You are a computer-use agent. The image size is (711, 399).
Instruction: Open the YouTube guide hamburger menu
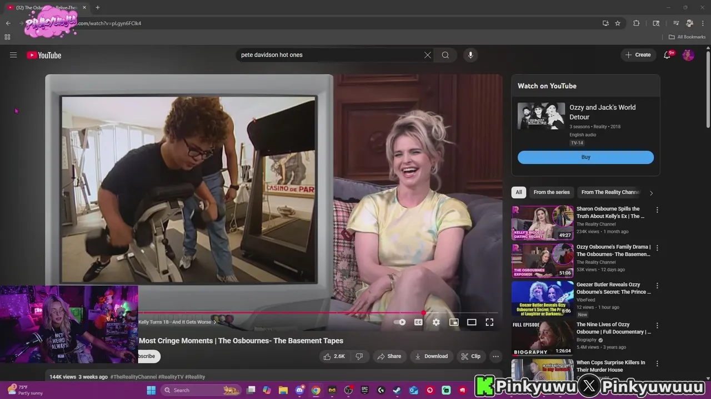coord(13,55)
